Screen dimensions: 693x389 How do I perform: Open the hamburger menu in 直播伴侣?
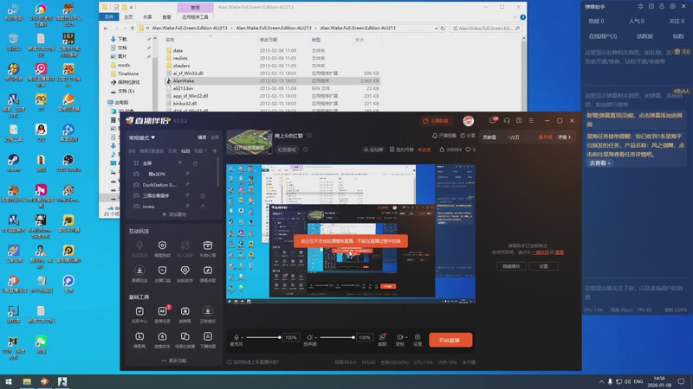pos(531,120)
